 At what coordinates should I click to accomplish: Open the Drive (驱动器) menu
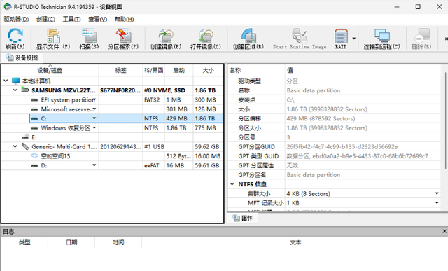(16, 19)
